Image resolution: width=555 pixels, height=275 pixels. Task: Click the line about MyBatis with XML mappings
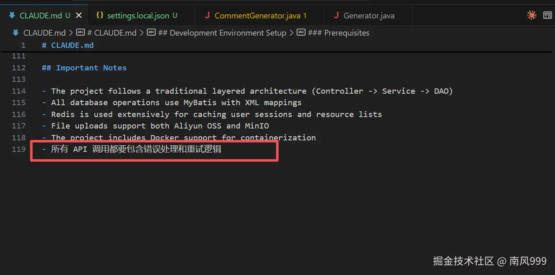[172, 102]
